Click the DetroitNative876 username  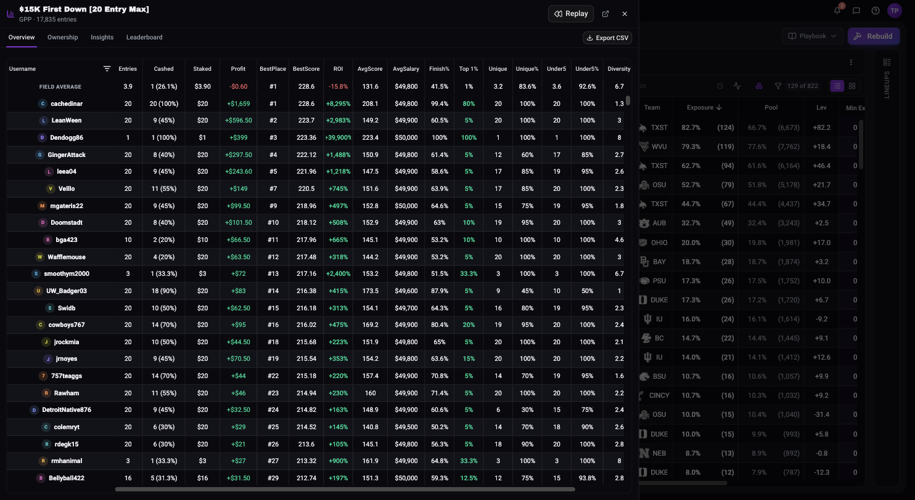(67, 410)
